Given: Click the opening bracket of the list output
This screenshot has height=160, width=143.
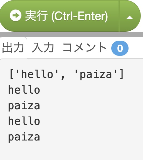Looking at the screenshot, I should coord(11,74).
